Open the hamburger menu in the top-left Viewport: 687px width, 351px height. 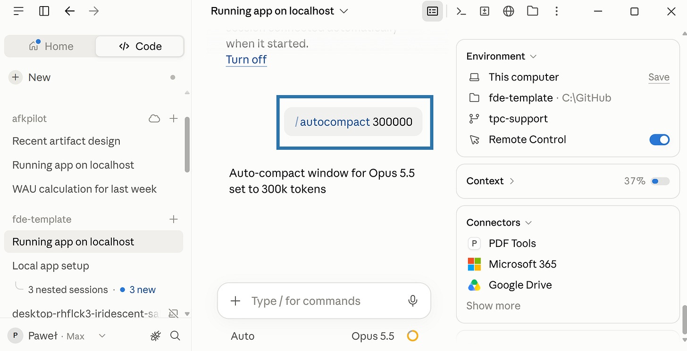[18, 11]
